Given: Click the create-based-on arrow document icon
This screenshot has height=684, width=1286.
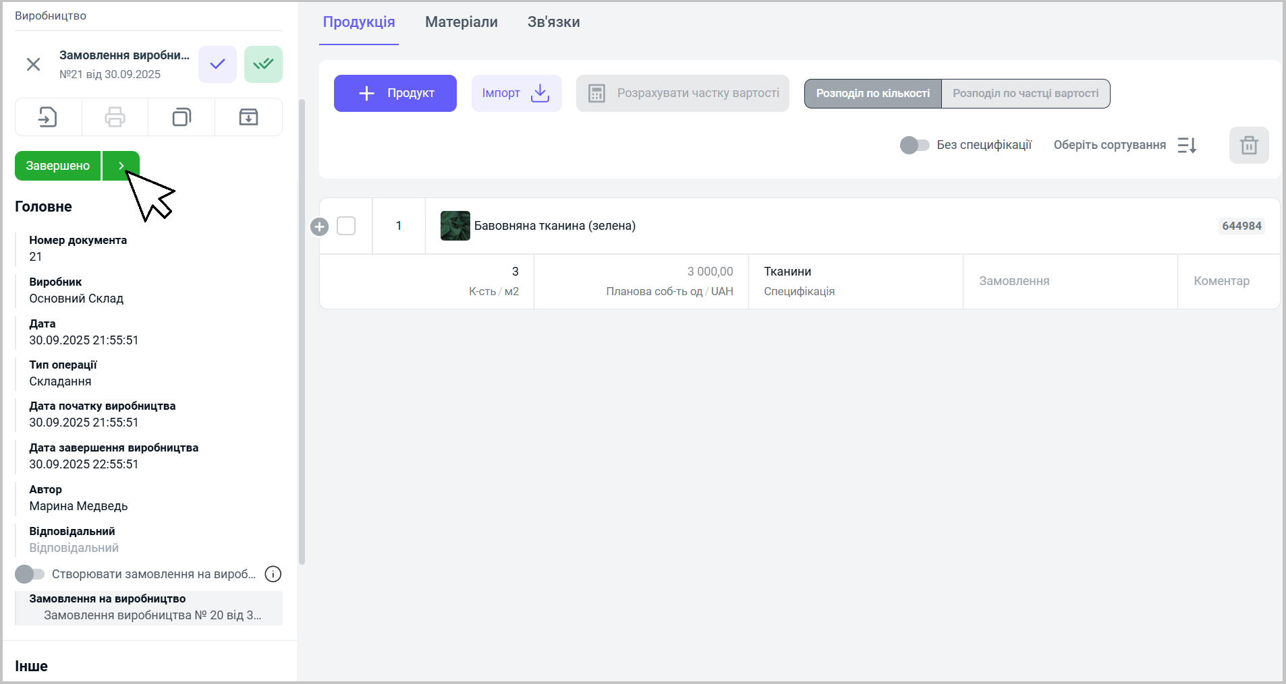Looking at the screenshot, I should click(x=48, y=117).
